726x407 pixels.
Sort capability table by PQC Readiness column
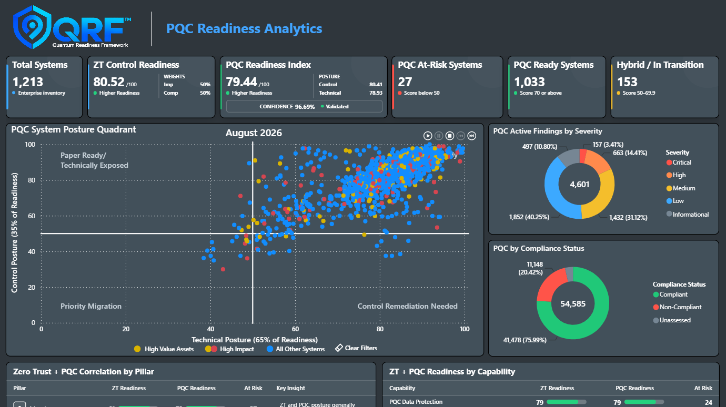[634, 388]
